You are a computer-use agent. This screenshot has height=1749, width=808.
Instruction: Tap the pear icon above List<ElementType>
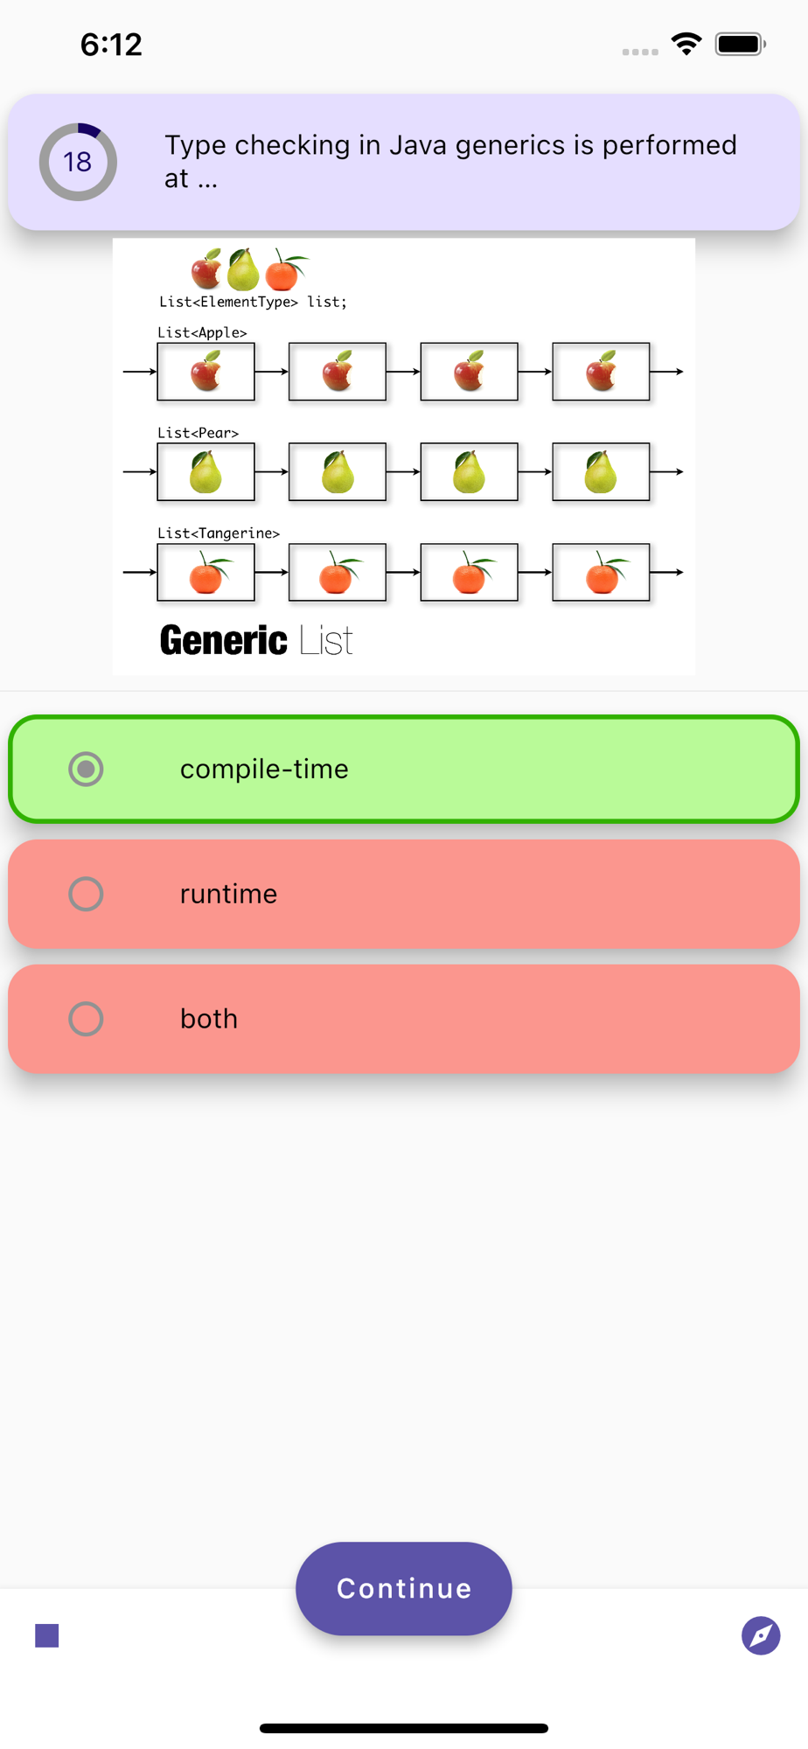tap(243, 269)
